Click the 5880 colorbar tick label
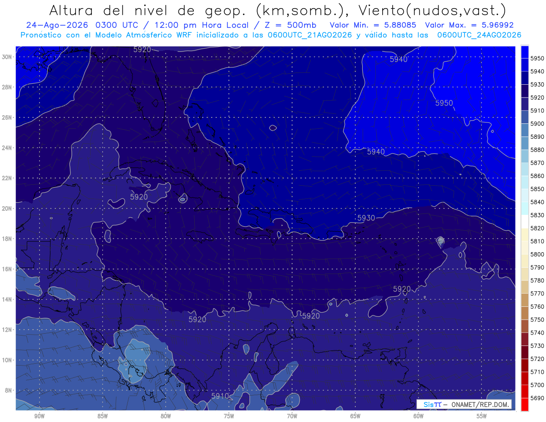The image size is (546, 422). 537,150
